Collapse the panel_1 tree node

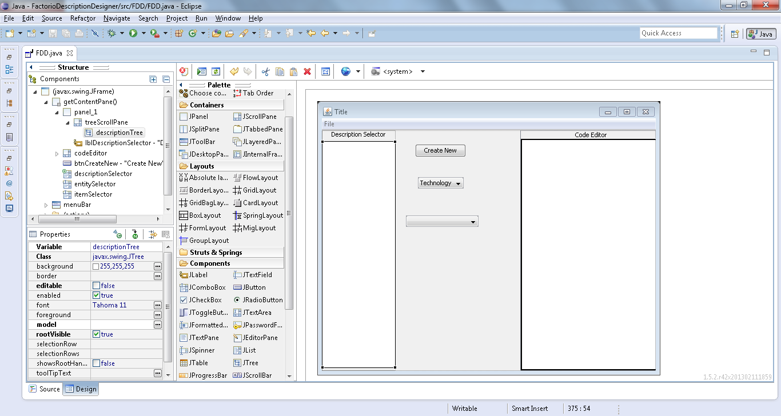pos(57,112)
